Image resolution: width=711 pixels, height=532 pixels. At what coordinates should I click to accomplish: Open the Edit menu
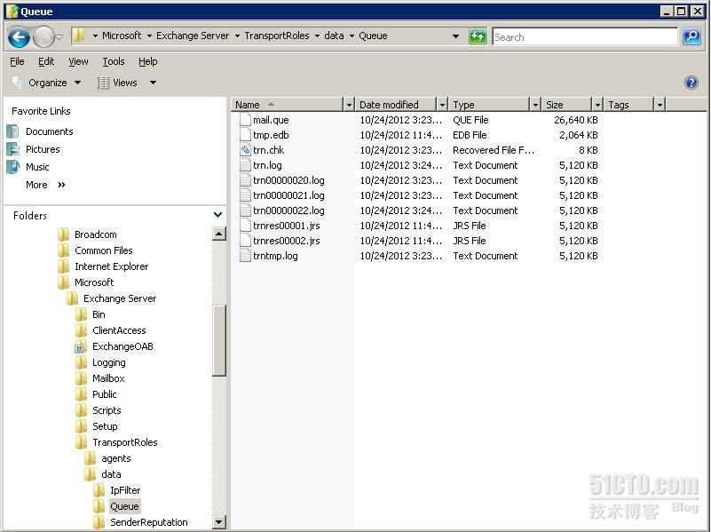pos(46,61)
